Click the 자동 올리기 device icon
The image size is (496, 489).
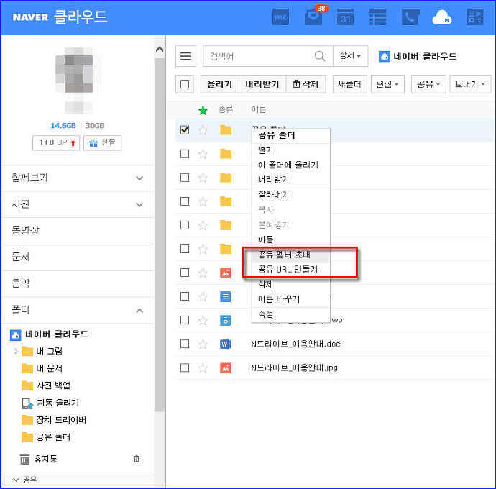(27, 403)
